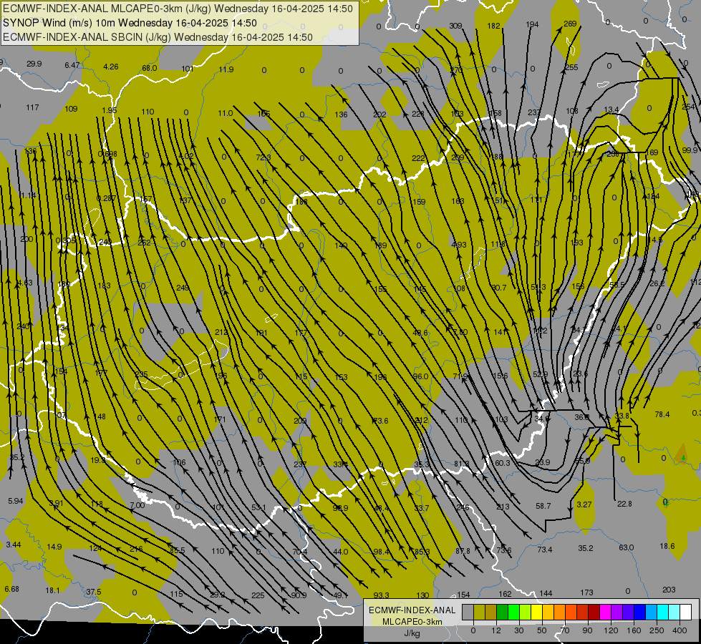Click the map value 5.94
The width and height of the screenshot is (701, 644).
click(x=15, y=501)
